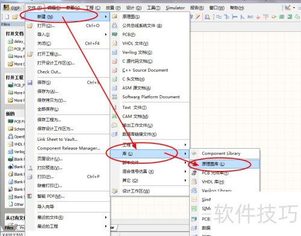This screenshot has width=301, height=236.
Task: Open the 放置 (P) menu
Action: 113,8
